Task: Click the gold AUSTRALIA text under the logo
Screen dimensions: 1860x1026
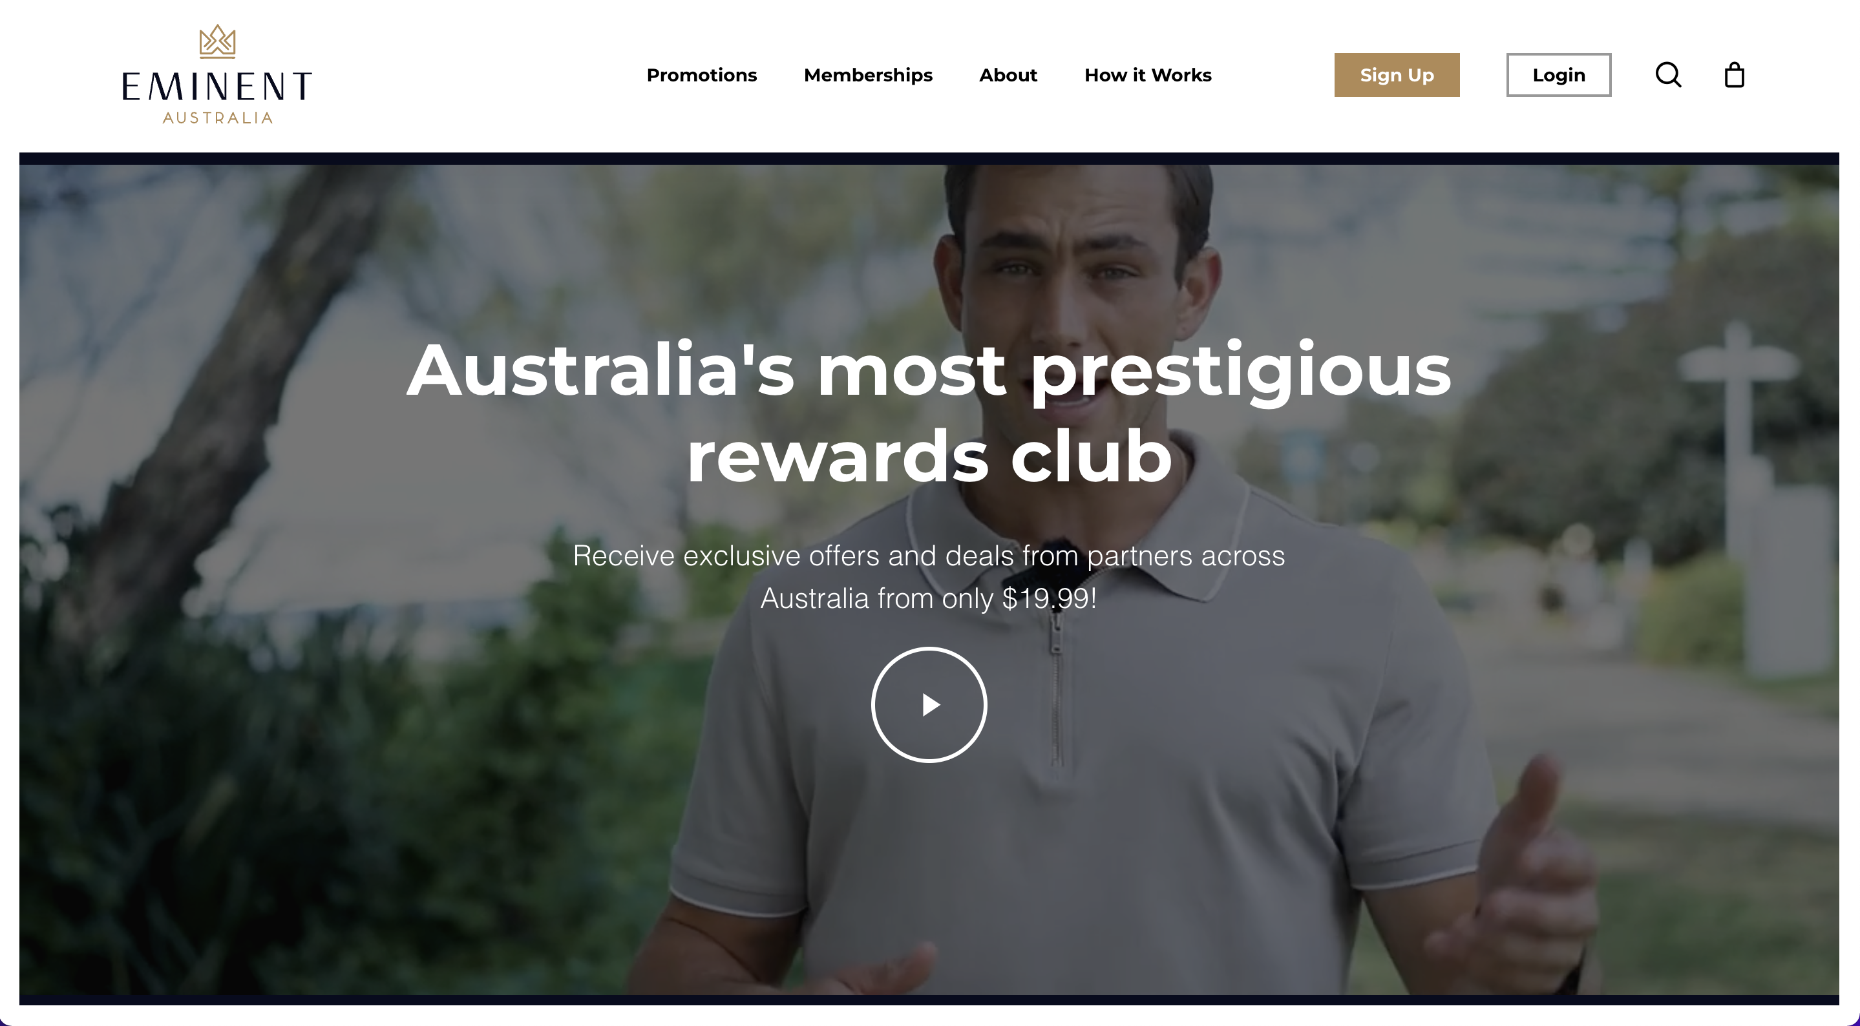Action: pos(217,118)
